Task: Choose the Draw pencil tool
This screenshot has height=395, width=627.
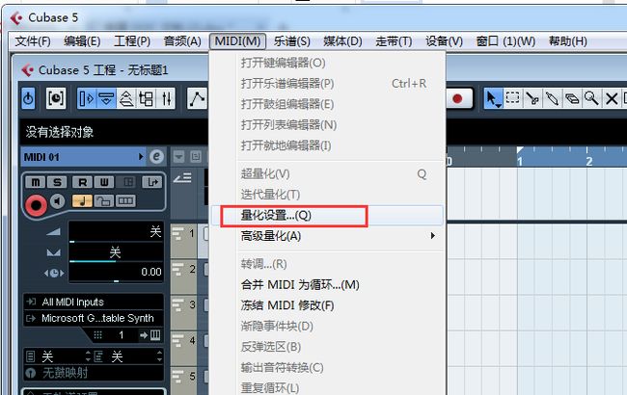Action: tap(552, 98)
